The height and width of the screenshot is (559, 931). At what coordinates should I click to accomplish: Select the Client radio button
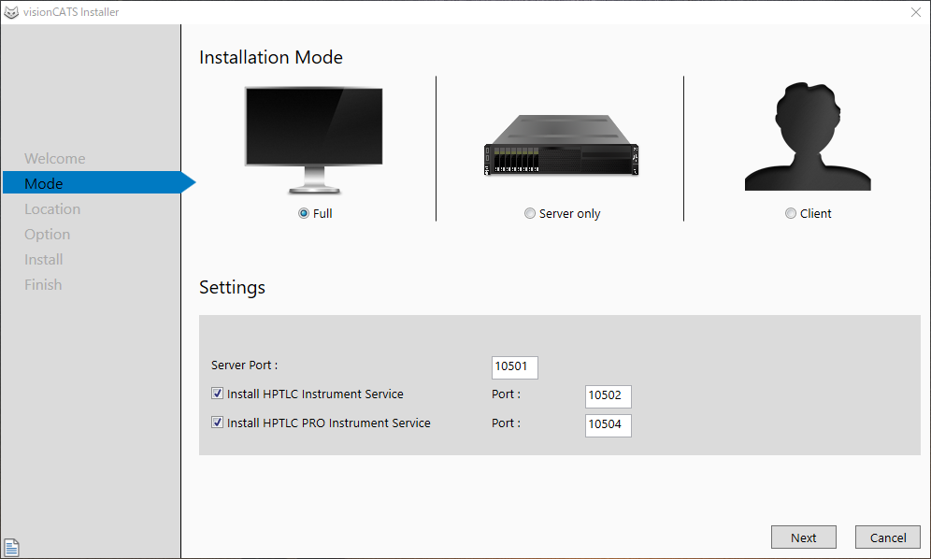[790, 213]
